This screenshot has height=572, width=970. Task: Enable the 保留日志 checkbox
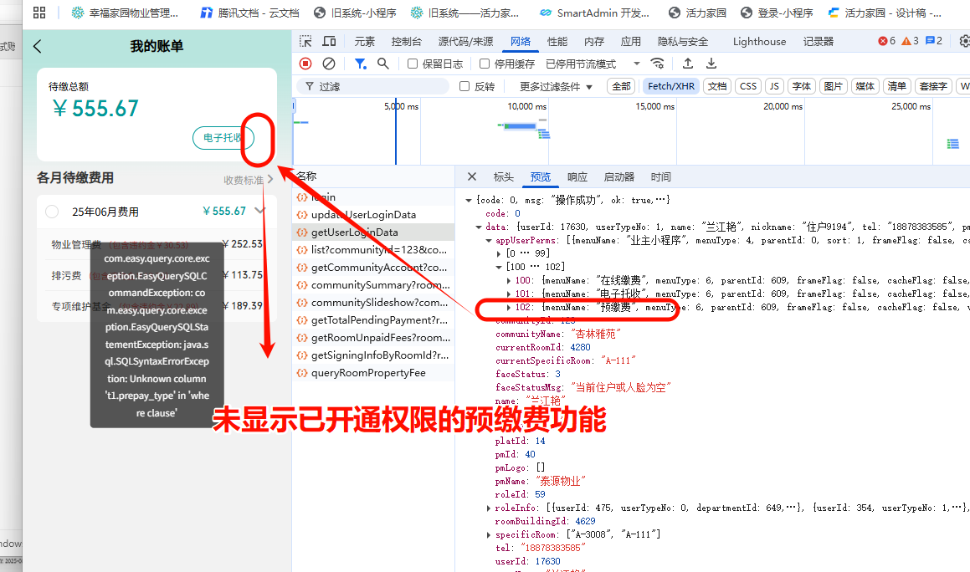[413, 64]
